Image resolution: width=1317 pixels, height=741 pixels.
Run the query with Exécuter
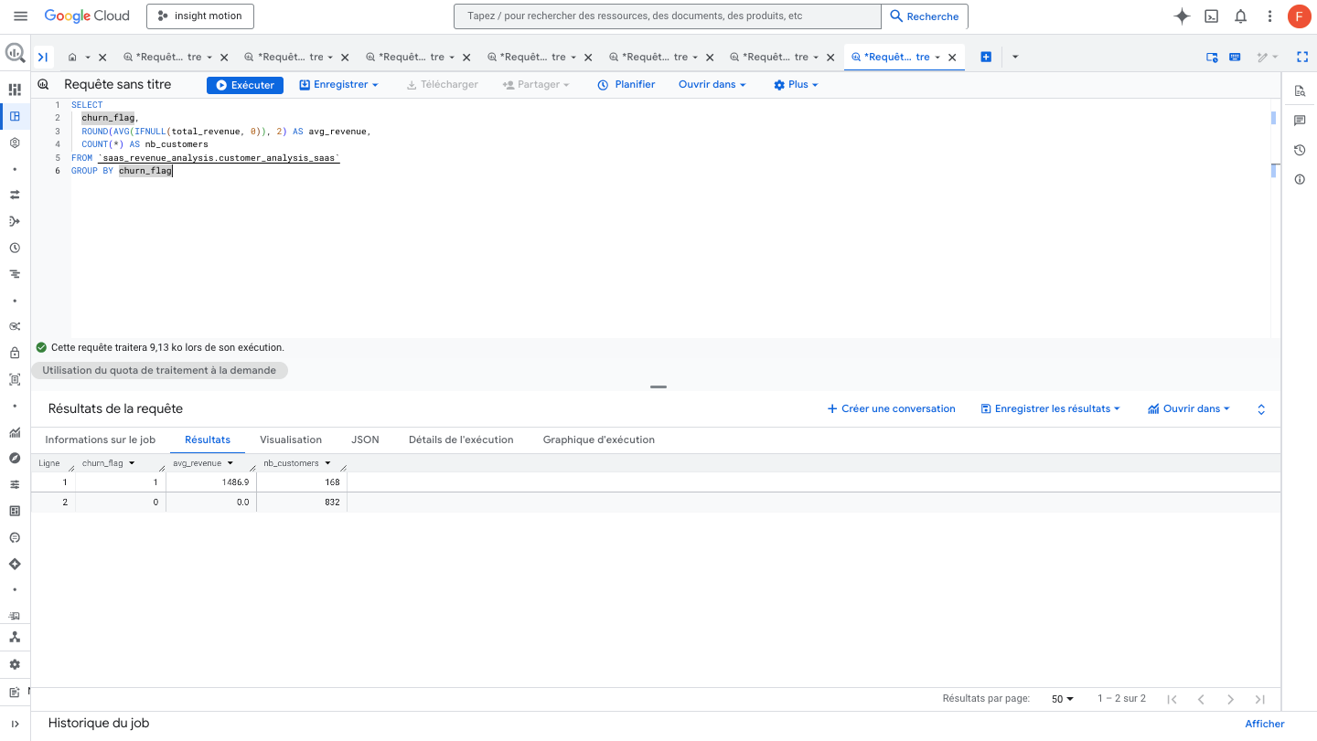click(244, 84)
